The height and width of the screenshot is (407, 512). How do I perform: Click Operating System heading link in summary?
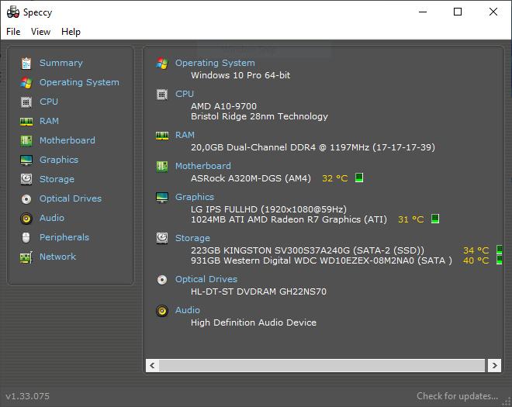[215, 63]
